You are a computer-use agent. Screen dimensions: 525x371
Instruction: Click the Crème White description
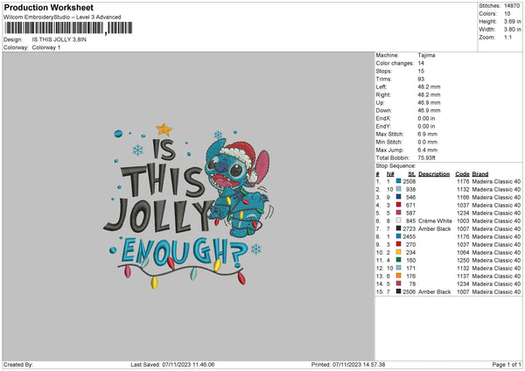point(435,220)
